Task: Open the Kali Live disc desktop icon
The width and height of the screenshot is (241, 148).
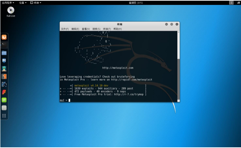Action: (x=11, y=12)
